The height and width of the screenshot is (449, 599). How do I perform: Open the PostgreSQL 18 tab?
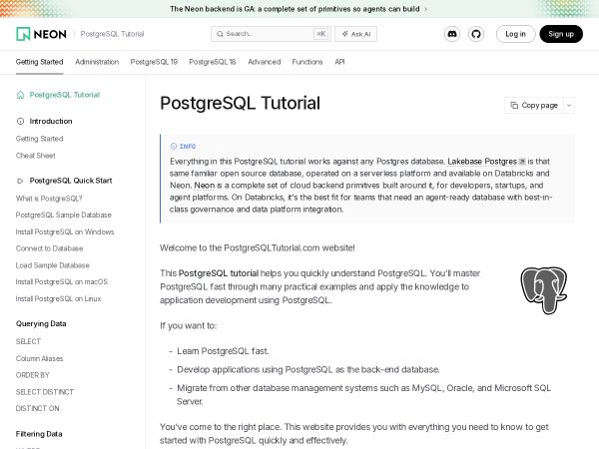213,62
